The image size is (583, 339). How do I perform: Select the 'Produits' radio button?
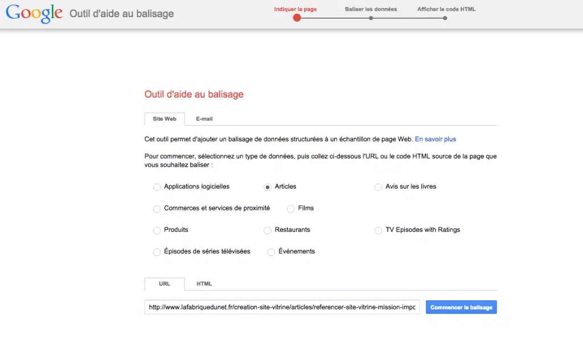point(157,230)
